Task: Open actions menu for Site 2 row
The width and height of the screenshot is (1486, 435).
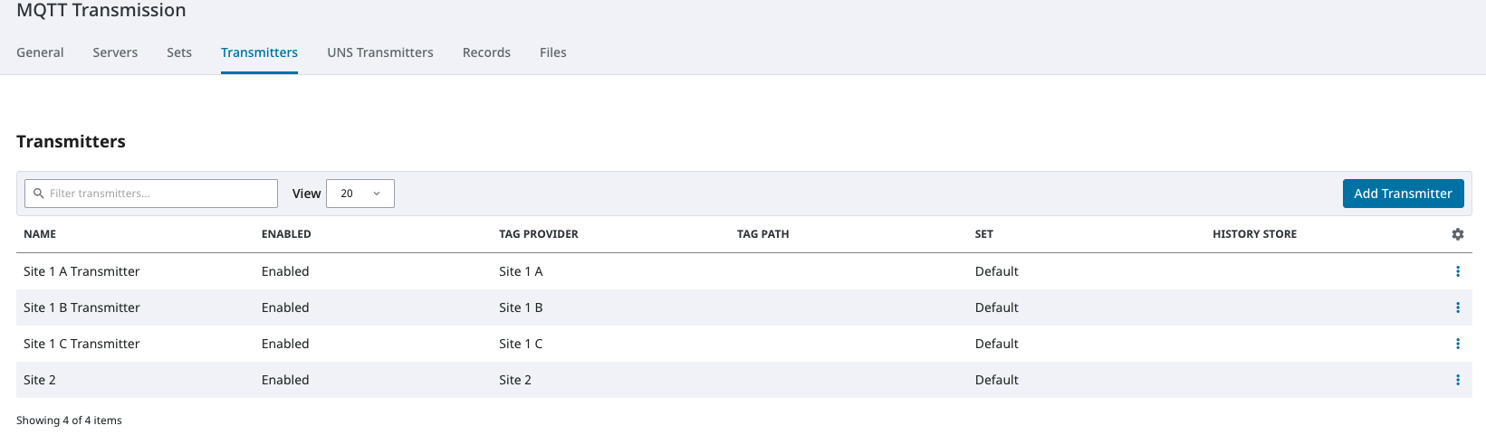Action: coord(1457,380)
